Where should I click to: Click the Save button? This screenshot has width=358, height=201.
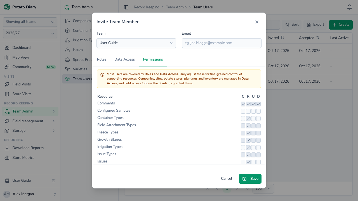(250, 179)
